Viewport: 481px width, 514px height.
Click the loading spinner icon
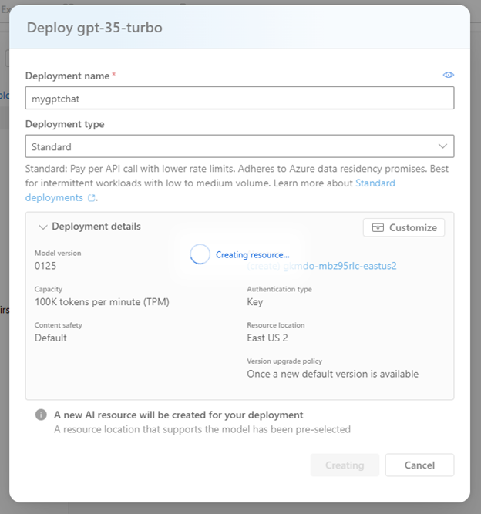pos(200,254)
